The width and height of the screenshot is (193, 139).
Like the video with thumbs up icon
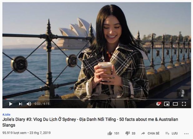click(x=110, y=133)
